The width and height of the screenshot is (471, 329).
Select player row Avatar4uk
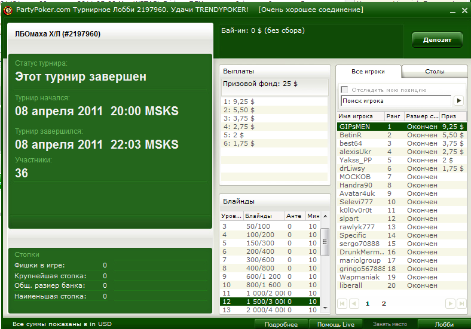click(402, 193)
